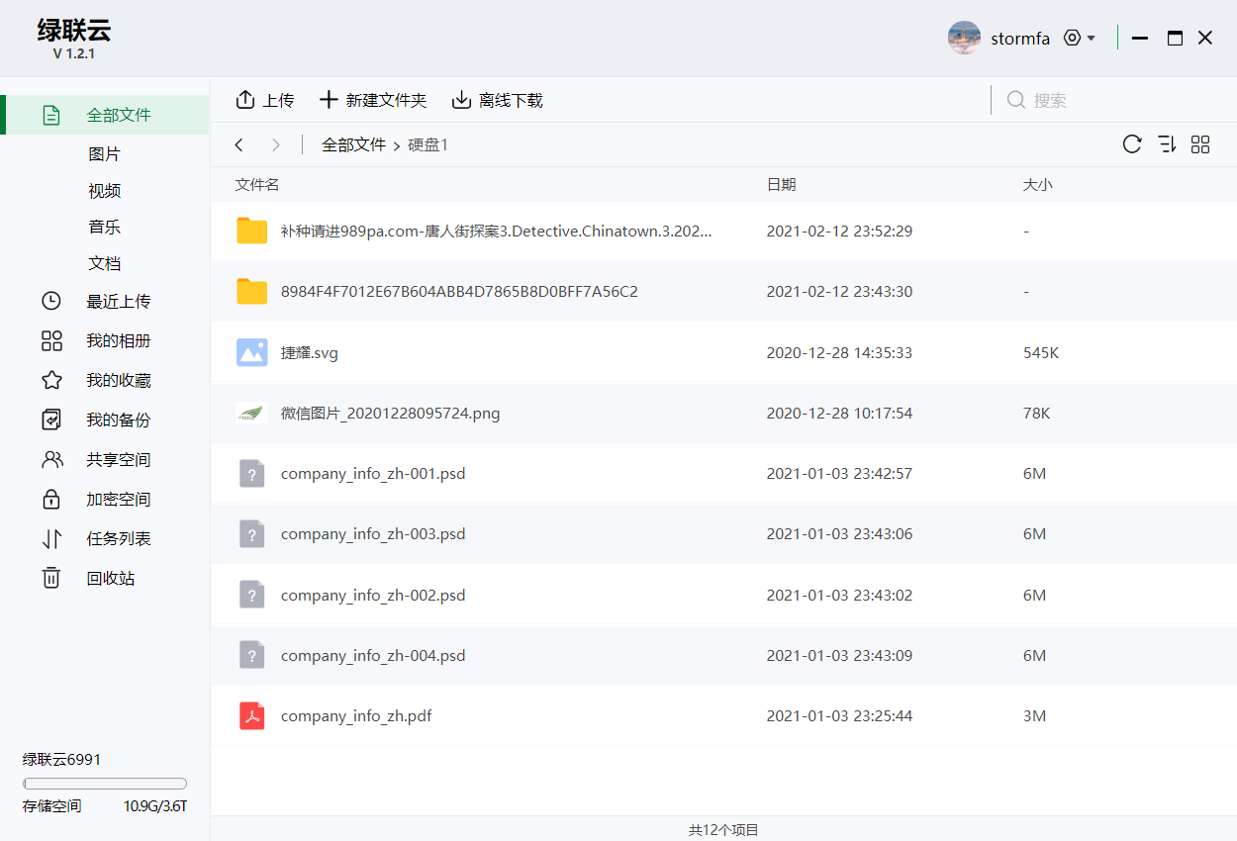Click the size value 3M

click(1034, 715)
